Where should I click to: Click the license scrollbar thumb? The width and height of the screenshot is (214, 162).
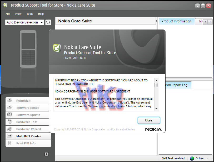(x=156, y=85)
